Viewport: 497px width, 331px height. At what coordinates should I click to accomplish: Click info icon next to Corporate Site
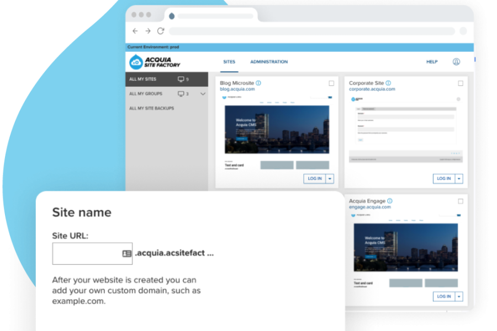[x=388, y=83]
